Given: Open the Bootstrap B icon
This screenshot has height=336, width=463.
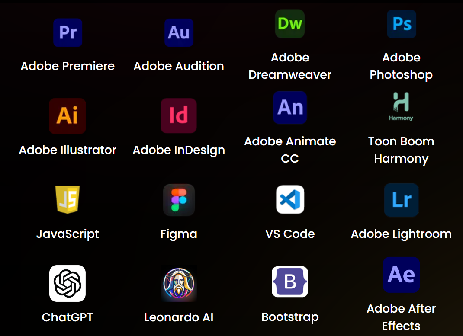Looking at the screenshot, I should [290, 282].
